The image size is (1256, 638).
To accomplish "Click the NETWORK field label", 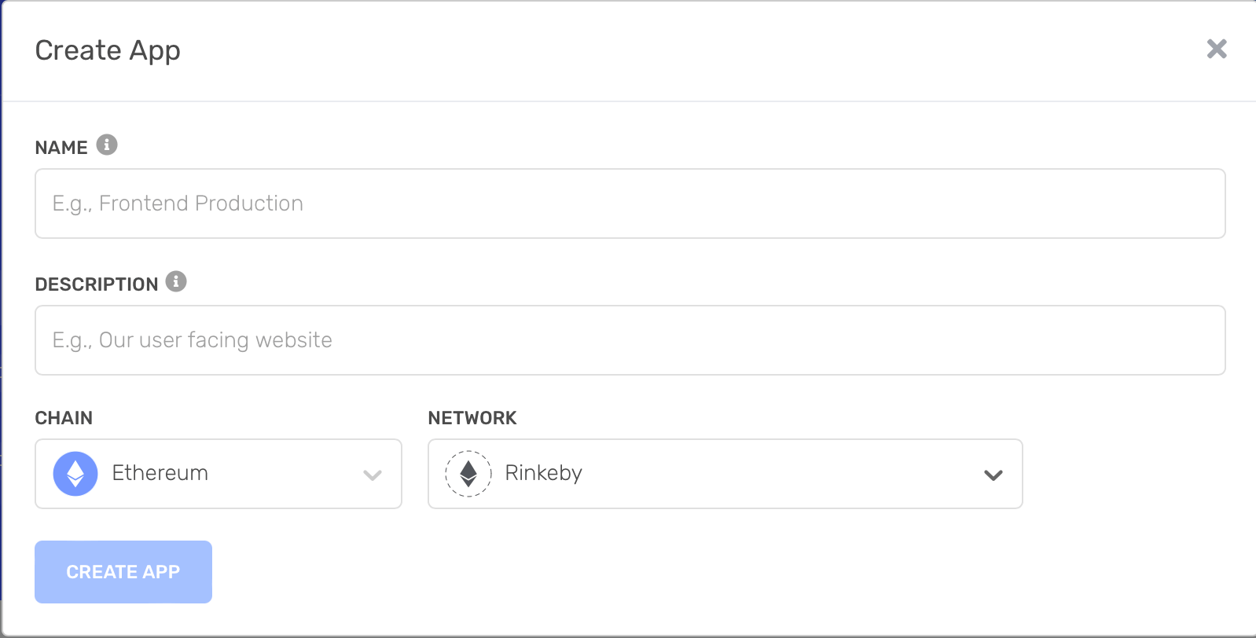I will (472, 418).
